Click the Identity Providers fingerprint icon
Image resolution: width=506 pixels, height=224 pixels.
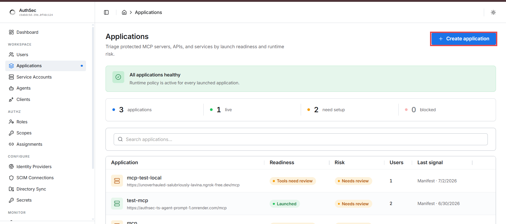[11, 167]
